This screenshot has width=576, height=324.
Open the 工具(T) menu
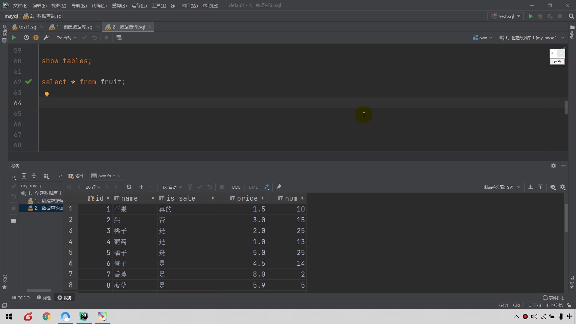pyautogui.click(x=158, y=5)
